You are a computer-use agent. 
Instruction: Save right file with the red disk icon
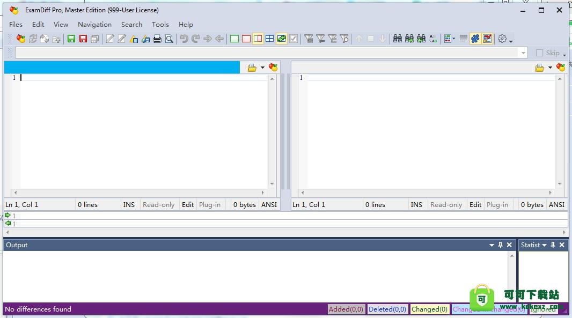[x=83, y=39]
